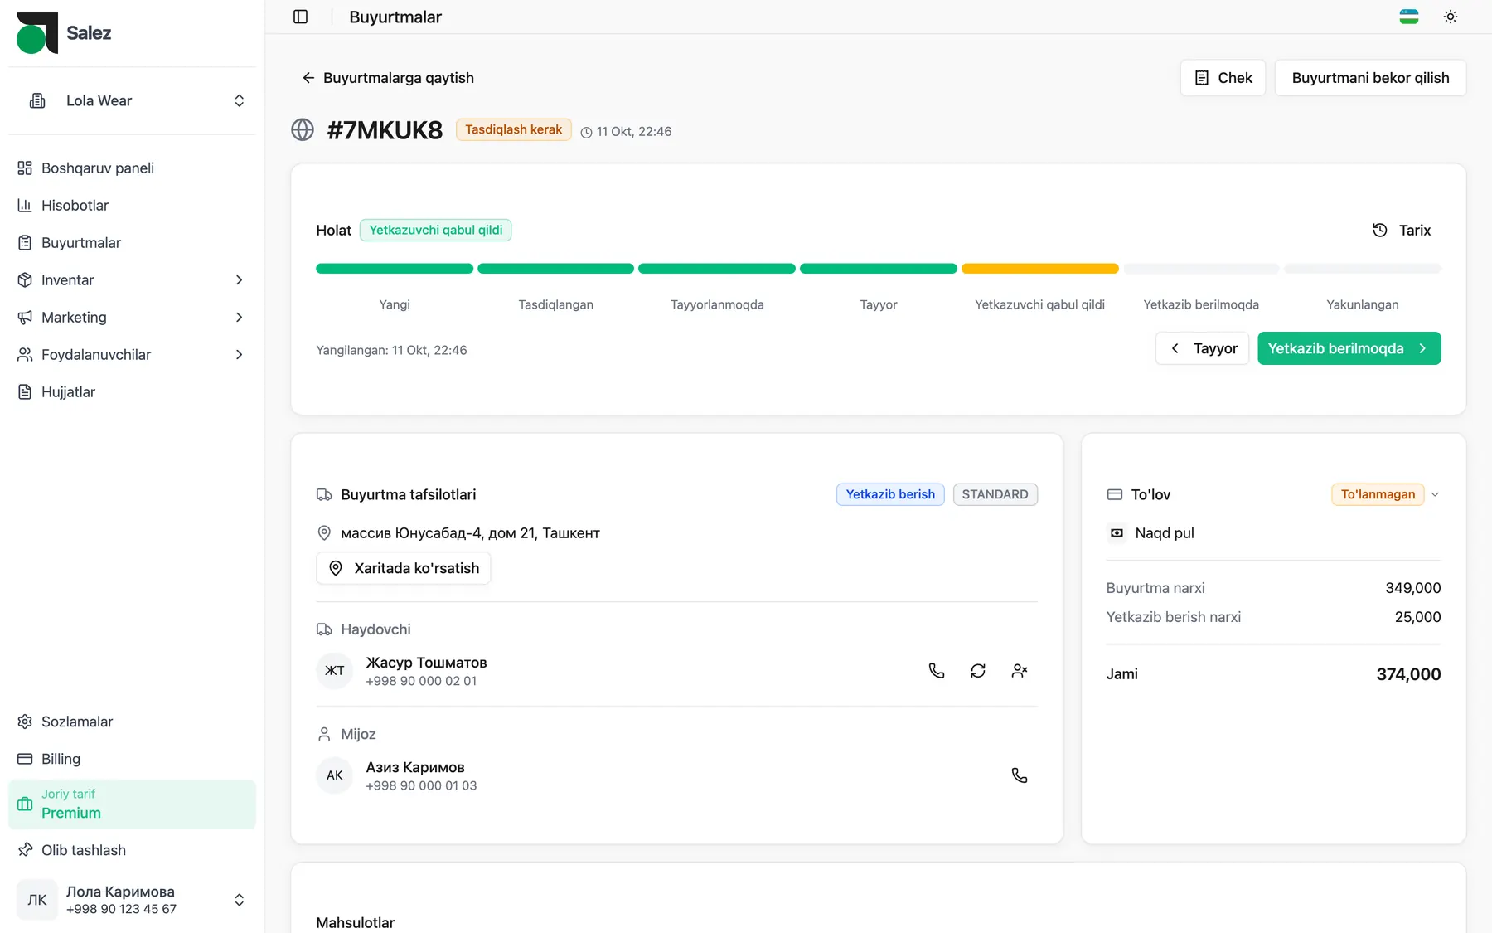Click the Yetkazib berish delivery tag

[890, 494]
